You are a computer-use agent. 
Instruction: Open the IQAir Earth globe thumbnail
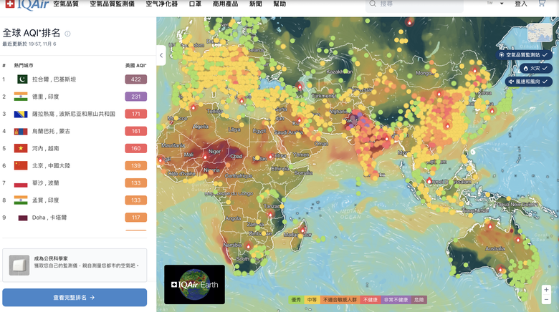tap(195, 284)
